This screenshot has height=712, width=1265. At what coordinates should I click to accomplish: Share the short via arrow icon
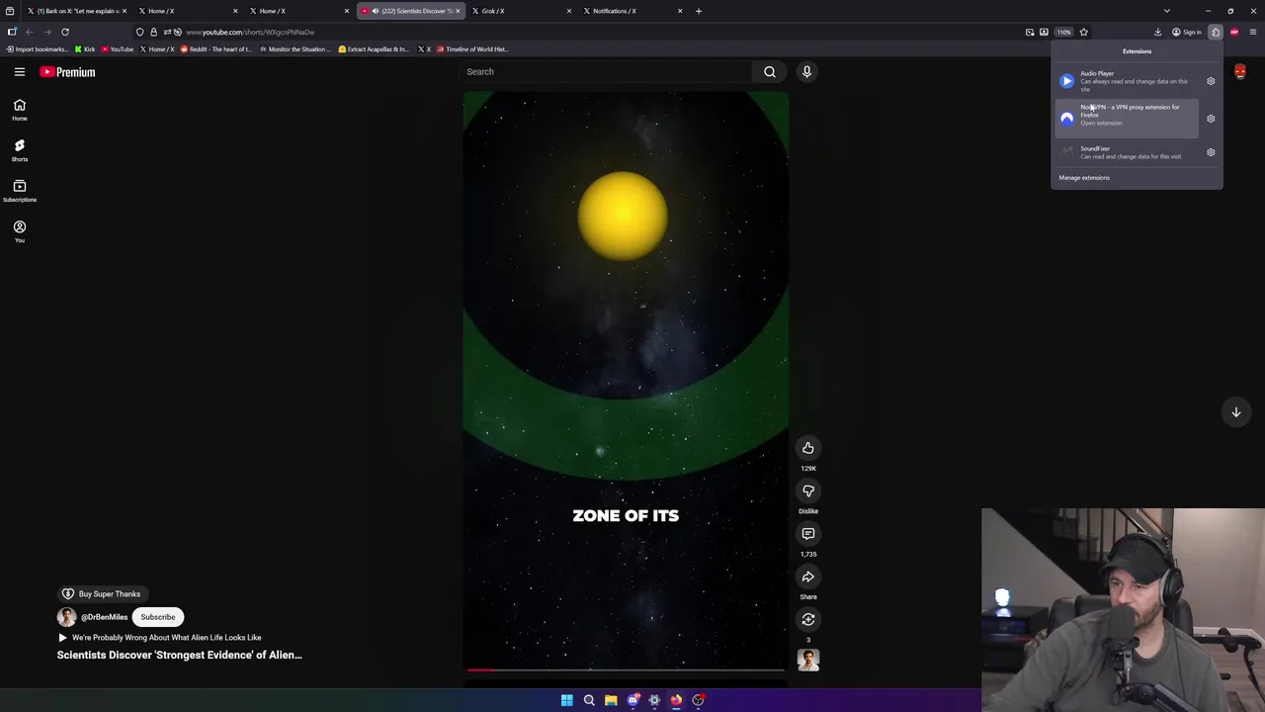808,577
